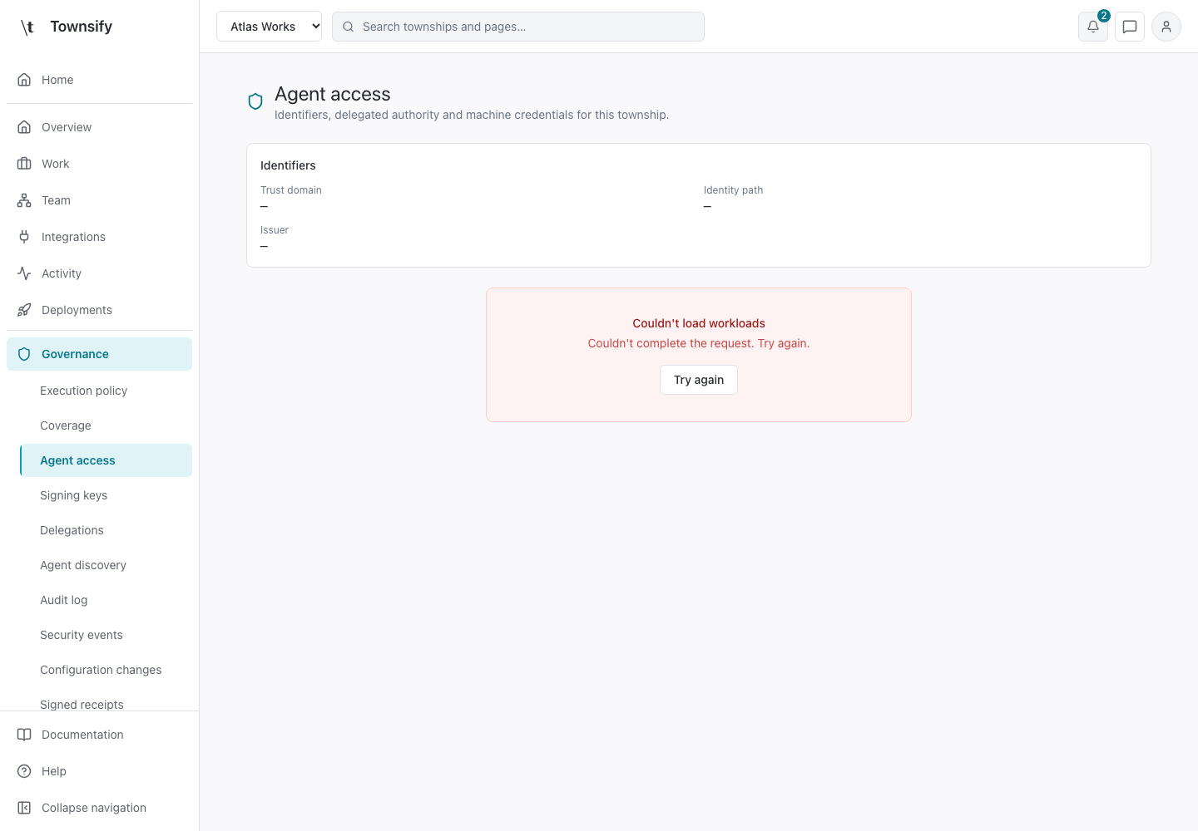The image size is (1198, 831).
Task: View the Audit log
Action: point(106,600)
